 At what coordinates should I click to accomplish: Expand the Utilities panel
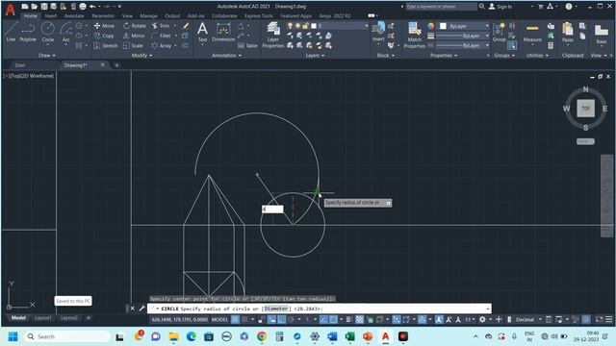pos(537,56)
